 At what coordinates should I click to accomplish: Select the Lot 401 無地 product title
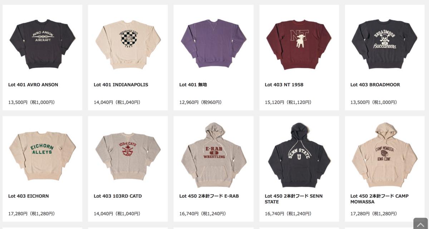[x=193, y=85]
